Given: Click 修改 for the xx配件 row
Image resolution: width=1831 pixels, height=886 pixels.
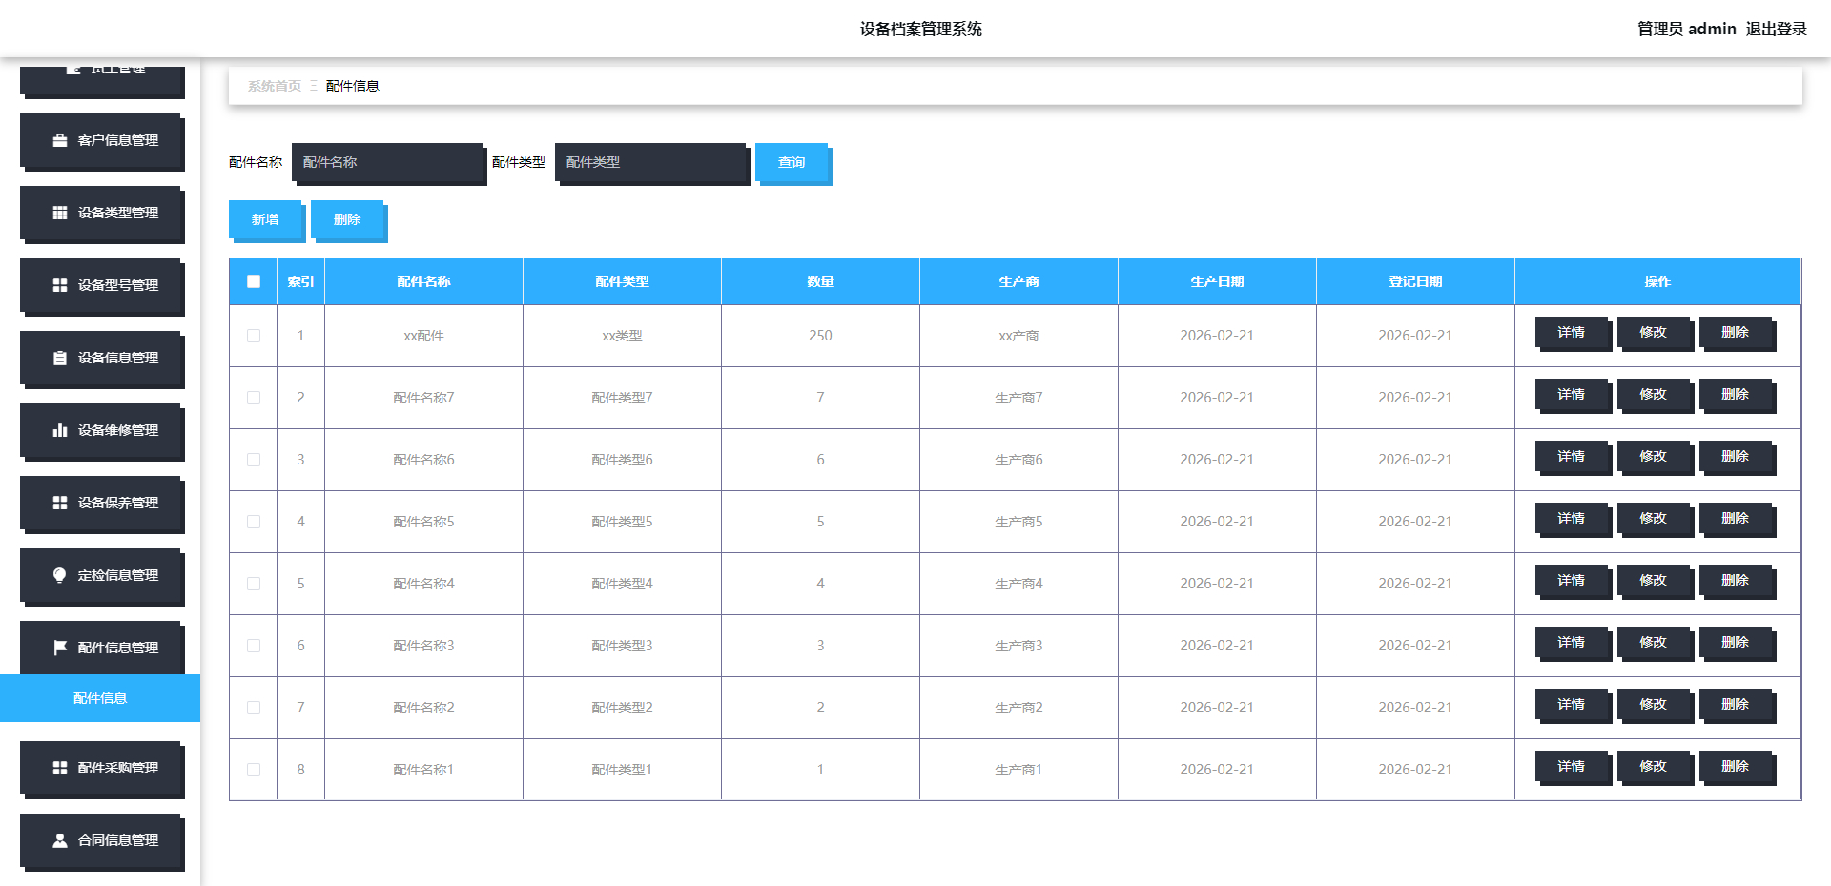Looking at the screenshot, I should 1655,333.
